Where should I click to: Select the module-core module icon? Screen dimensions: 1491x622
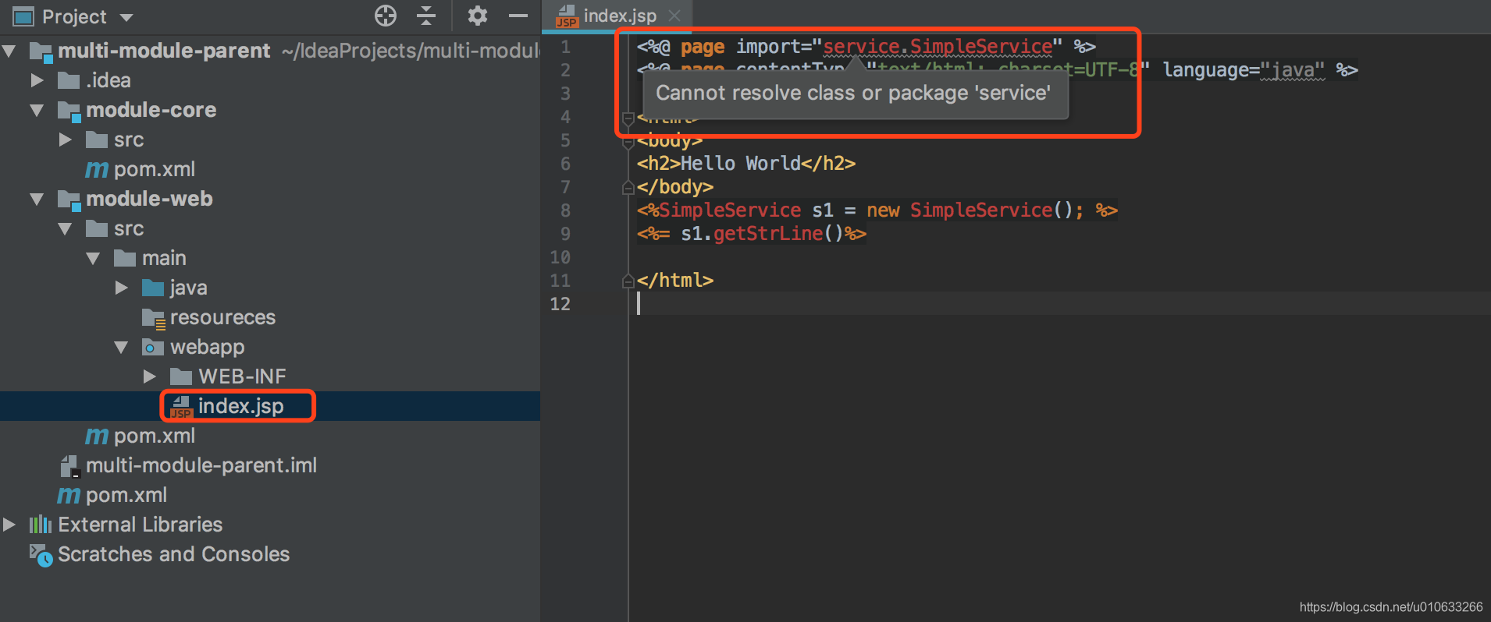pyautogui.click(x=69, y=111)
